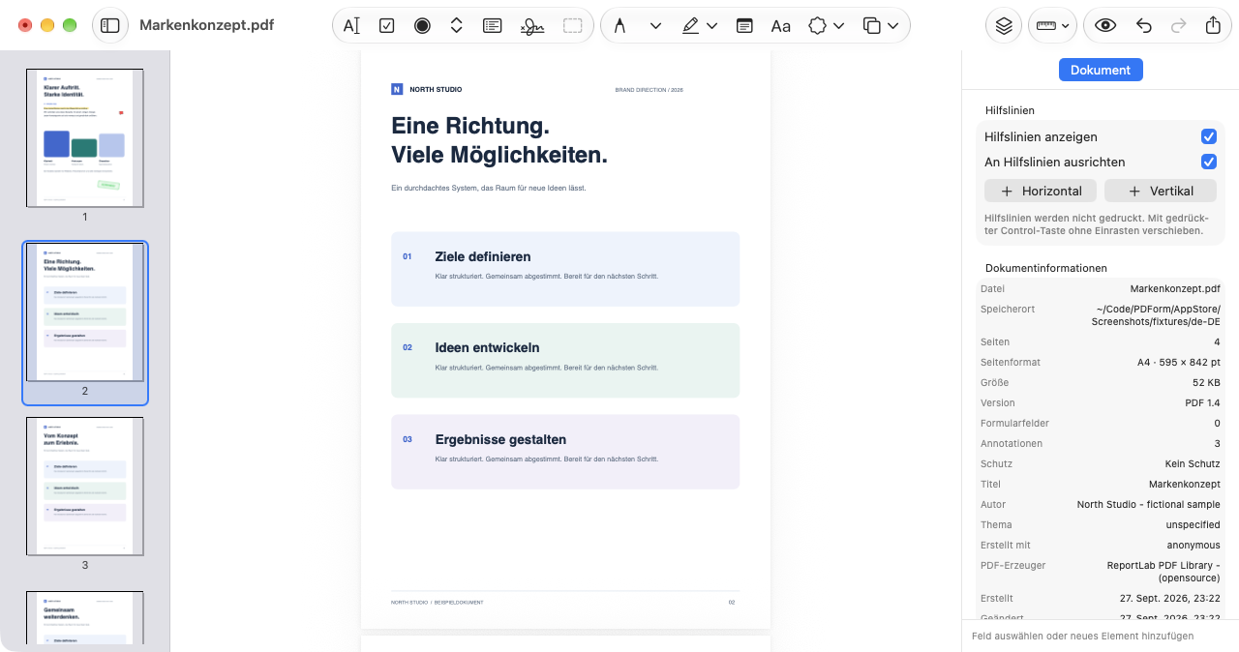Toggle the sidebar panel icon
1239x652 pixels.
coord(109,25)
